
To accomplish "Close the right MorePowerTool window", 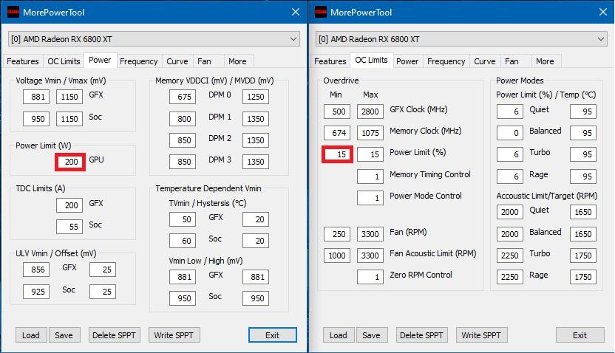I will pos(603,12).
